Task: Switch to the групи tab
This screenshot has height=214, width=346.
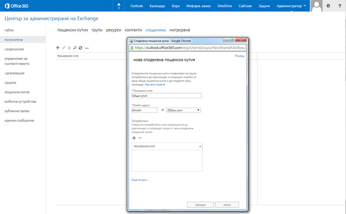Action: pyautogui.click(x=97, y=30)
